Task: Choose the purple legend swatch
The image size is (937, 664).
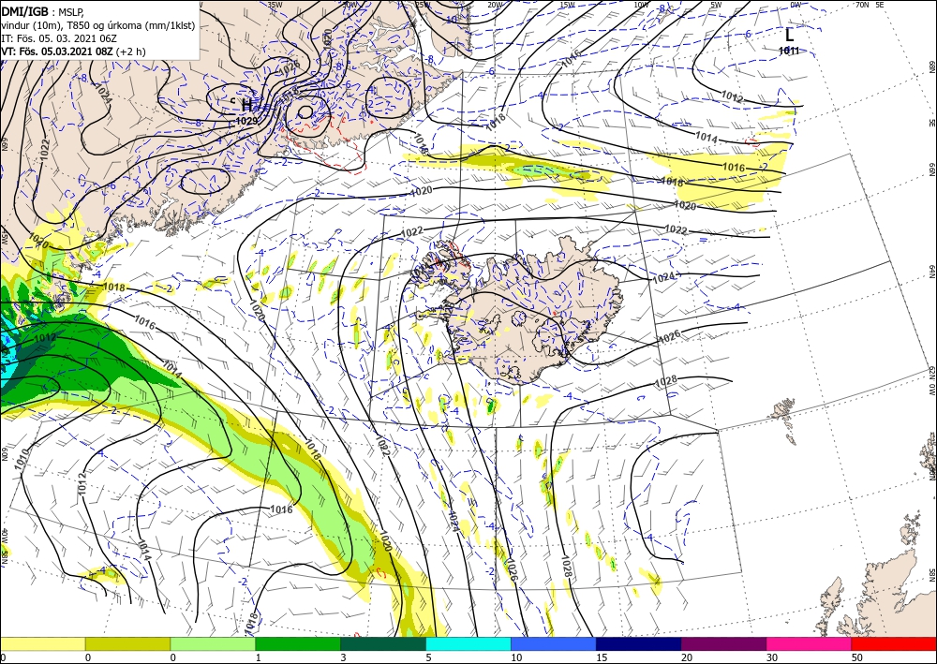Action: tap(723, 643)
